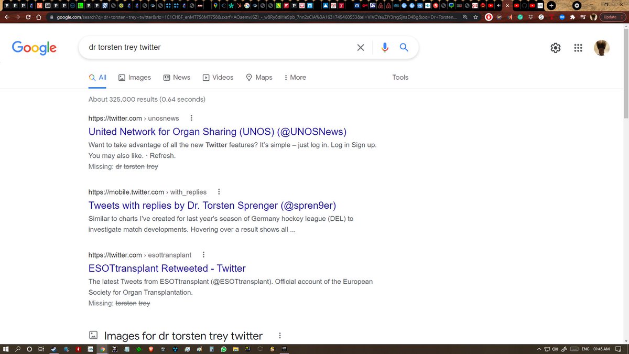Open the Chrome tab search dropdown
Image resolution: width=629 pixels, height=354 pixels.
pyautogui.click(x=576, y=6)
